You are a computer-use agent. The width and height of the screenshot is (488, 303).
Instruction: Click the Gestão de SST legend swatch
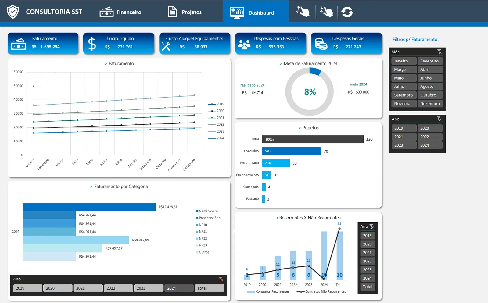(197, 211)
